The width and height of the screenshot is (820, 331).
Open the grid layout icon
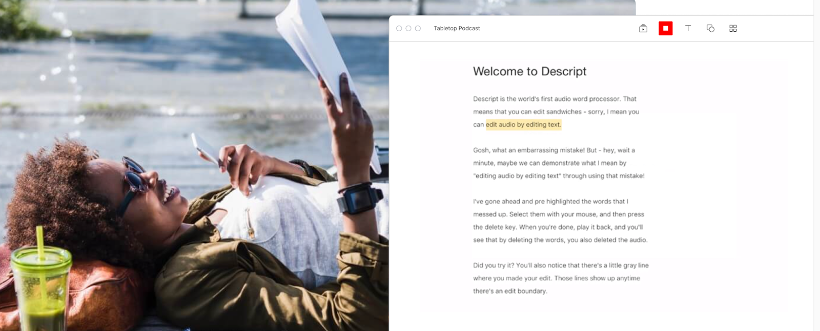(x=733, y=29)
